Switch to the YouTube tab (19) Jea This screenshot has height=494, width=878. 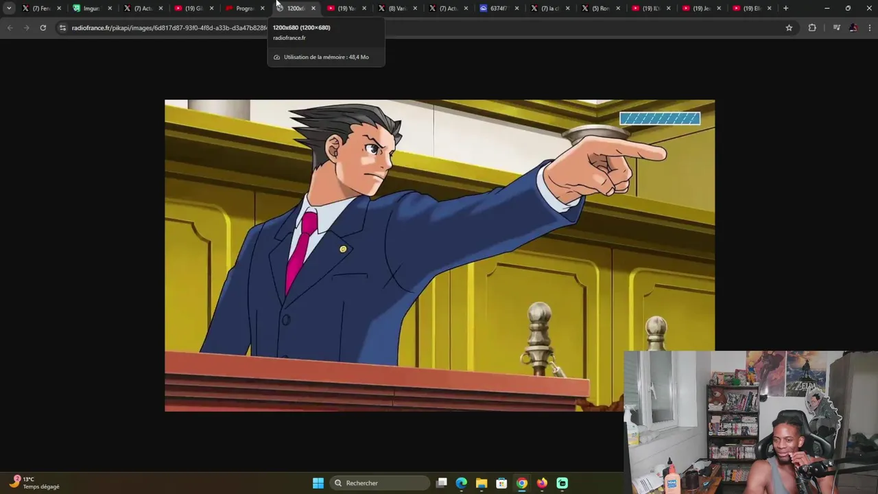pos(702,8)
